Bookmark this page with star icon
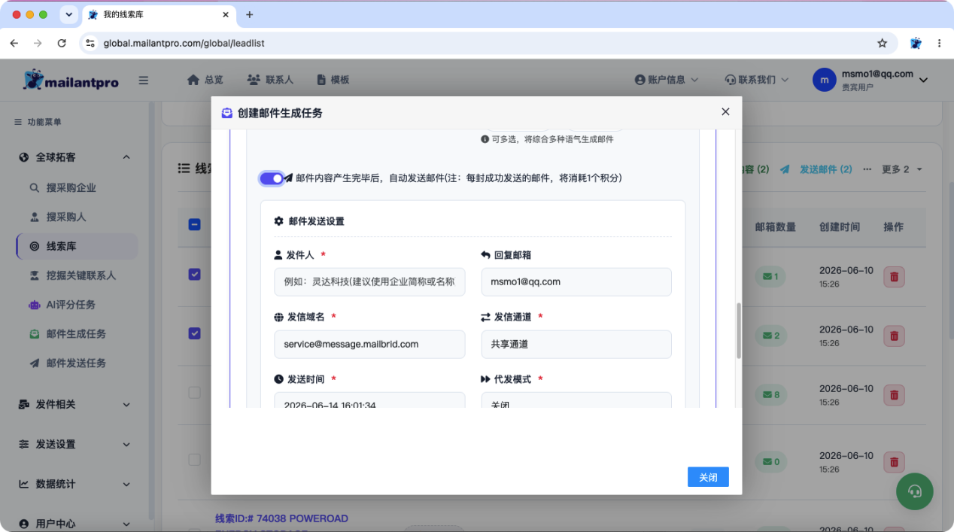The width and height of the screenshot is (954, 532). [x=883, y=44]
